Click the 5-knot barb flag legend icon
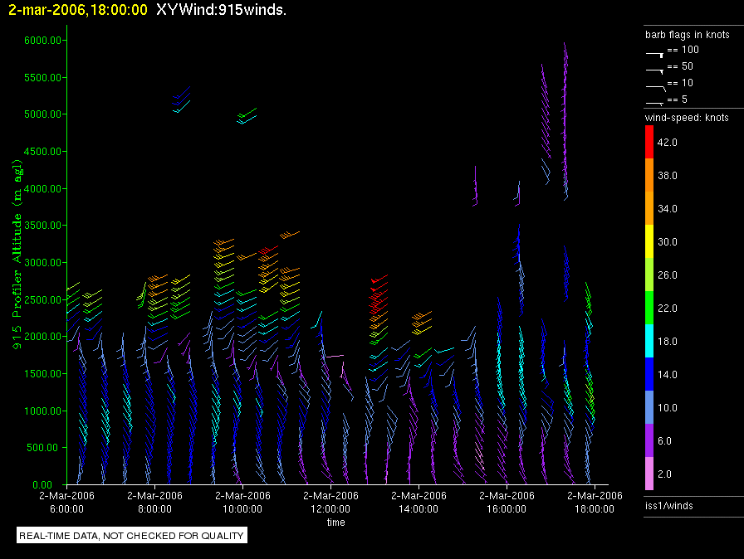744x559 pixels. (x=654, y=101)
